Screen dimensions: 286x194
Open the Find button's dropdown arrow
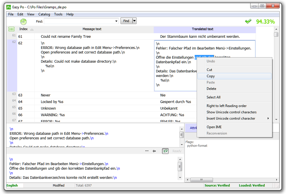pyautogui.click(x=135, y=21)
